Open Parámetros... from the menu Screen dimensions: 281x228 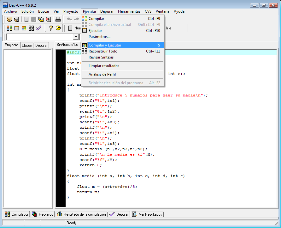click(123, 37)
